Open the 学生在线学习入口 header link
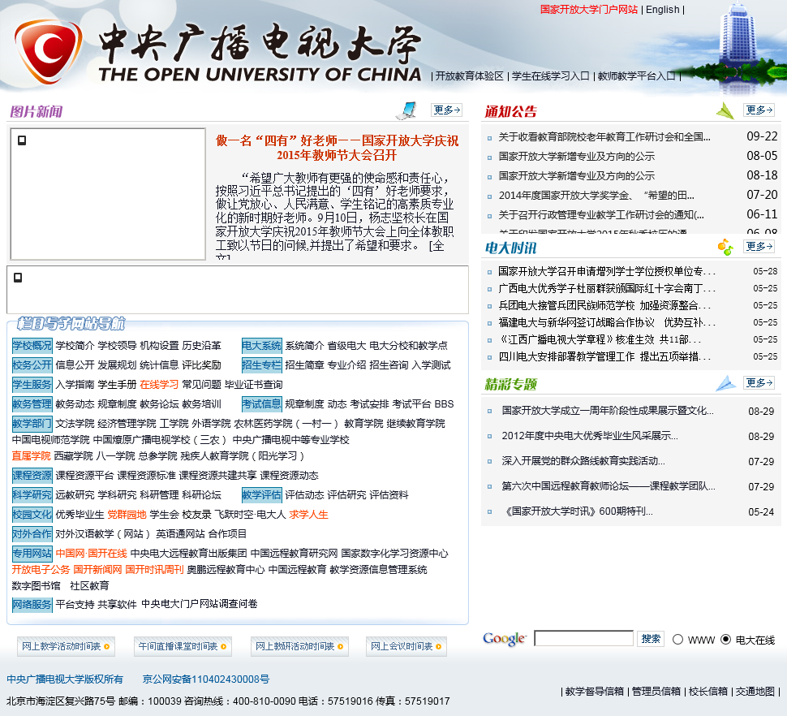 [551, 75]
